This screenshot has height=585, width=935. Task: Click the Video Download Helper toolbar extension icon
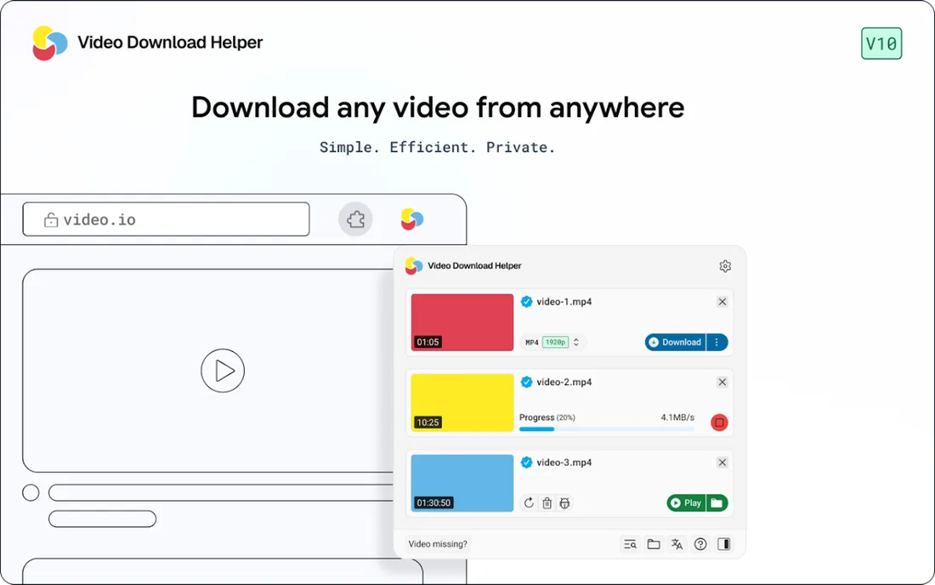click(412, 219)
